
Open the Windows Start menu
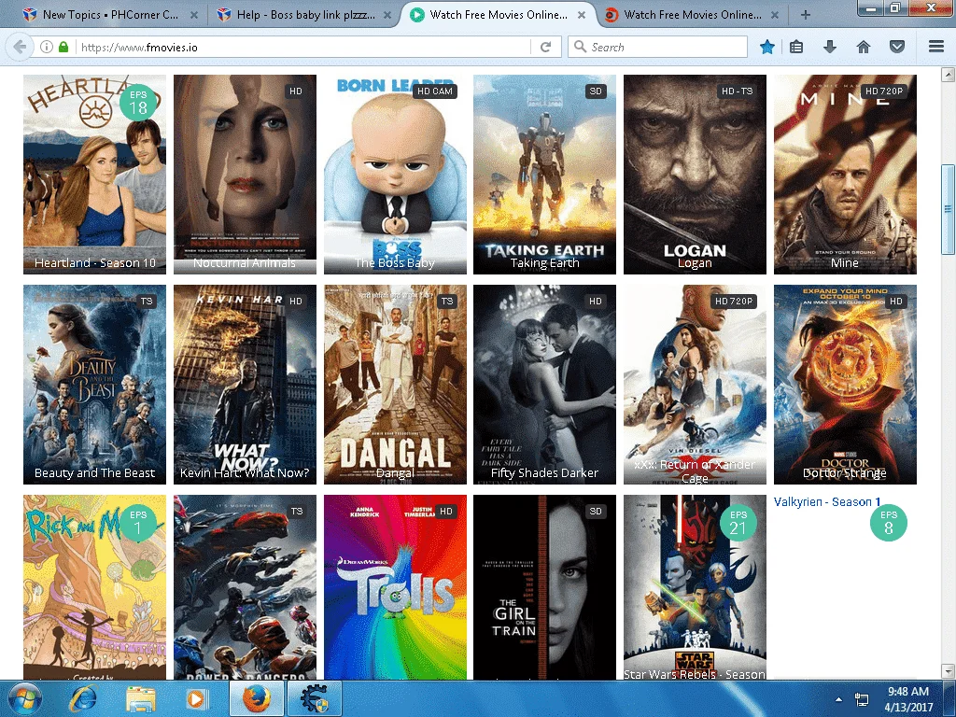[24, 698]
